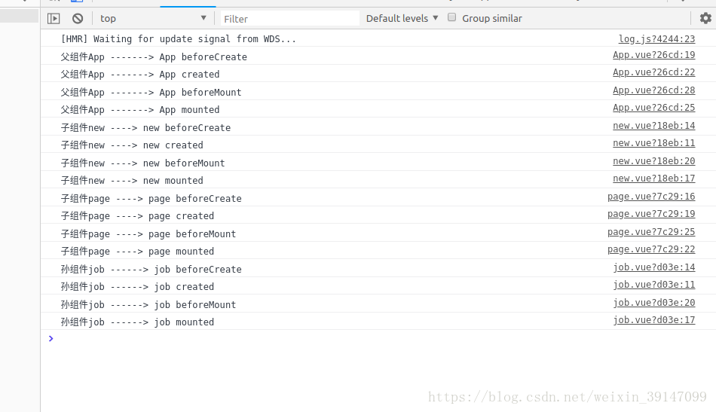Open source link page.vue?7c29:22
716x412 pixels.
[651, 249]
